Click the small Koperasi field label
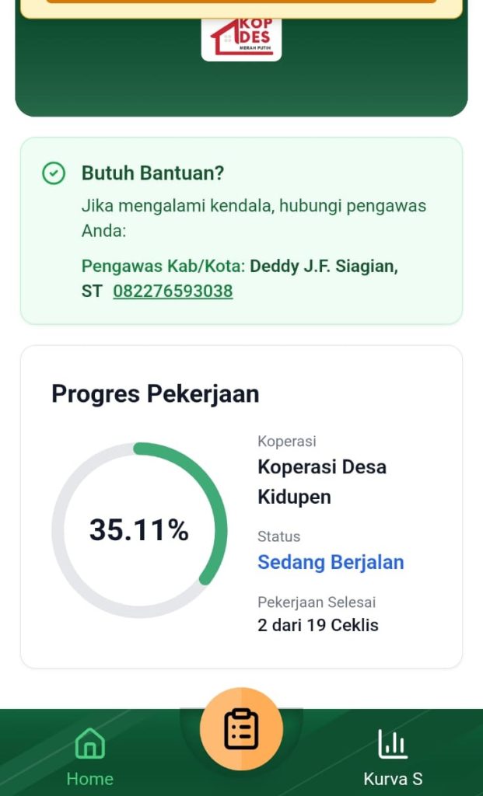This screenshot has height=796, width=483. (287, 442)
